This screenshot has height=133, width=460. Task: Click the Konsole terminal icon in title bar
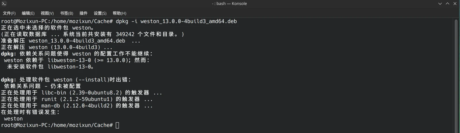click(x=4, y=4)
